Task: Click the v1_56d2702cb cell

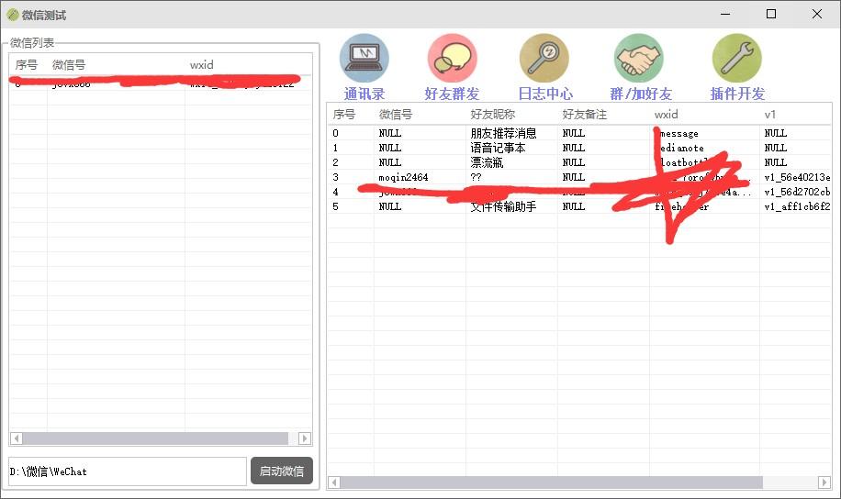Action: tap(797, 192)
